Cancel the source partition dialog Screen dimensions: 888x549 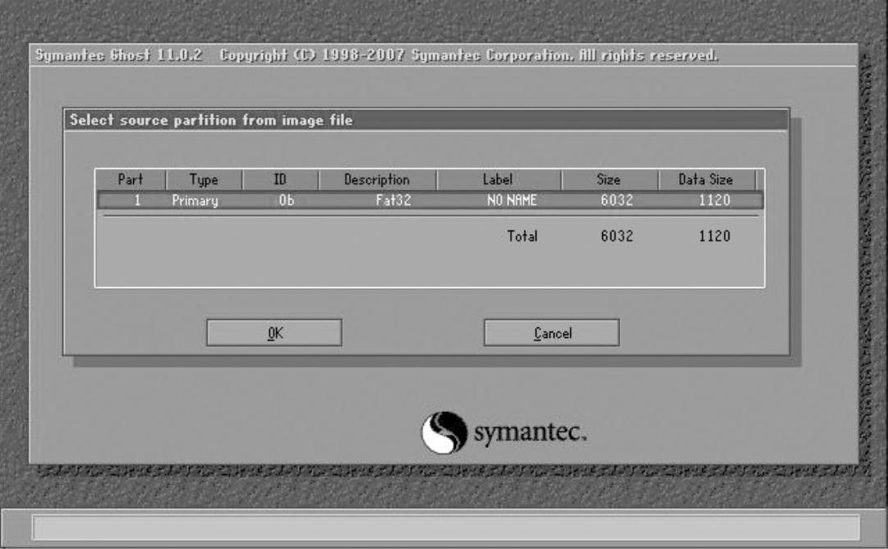551,333
